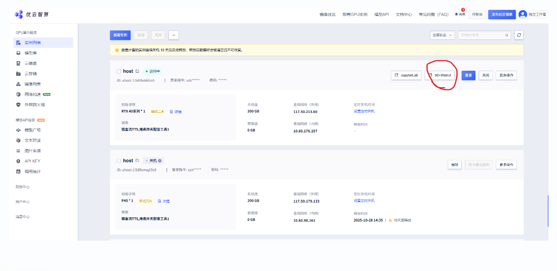Click the edit-name icon next to the running host
557x271 pixels.
138,71
